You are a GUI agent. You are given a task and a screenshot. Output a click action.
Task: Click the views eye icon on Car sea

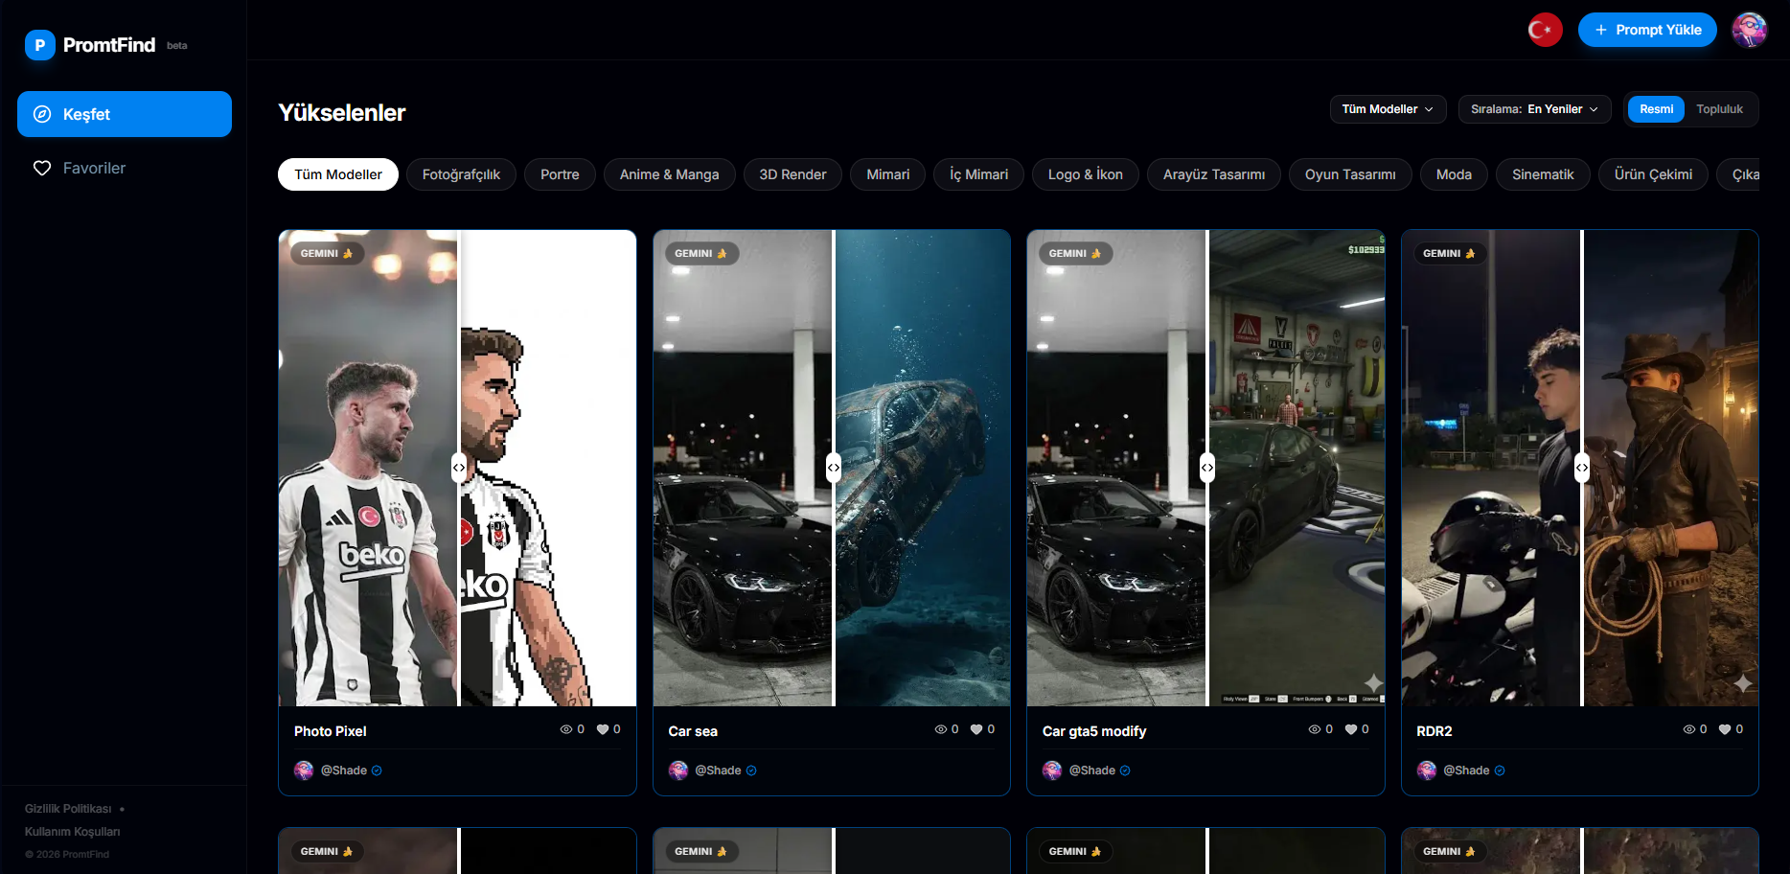click(941, 729)
